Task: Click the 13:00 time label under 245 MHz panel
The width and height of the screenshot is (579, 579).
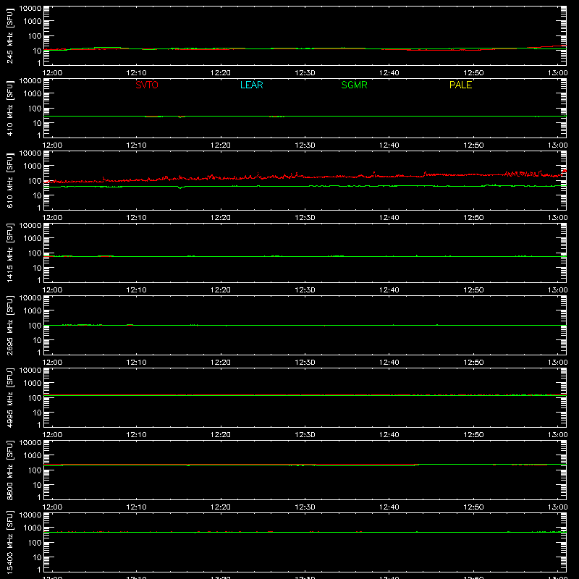Action: (557, 73)
